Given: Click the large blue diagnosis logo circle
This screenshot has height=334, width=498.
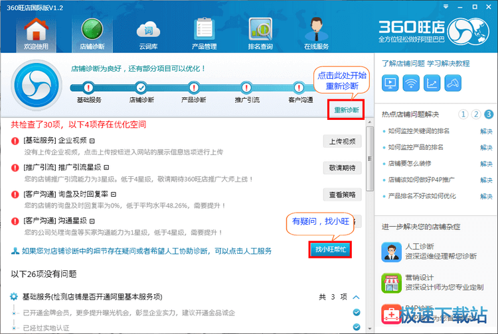Looking at the screenshot, I should point(37,85).
